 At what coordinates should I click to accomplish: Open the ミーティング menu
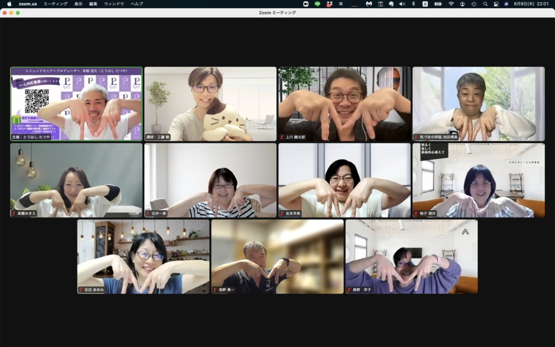coord(56,4)
